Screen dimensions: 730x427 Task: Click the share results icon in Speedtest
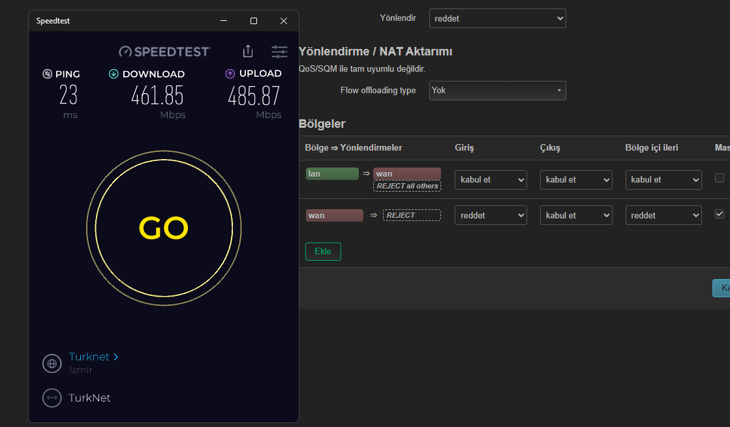pos(248,51)
